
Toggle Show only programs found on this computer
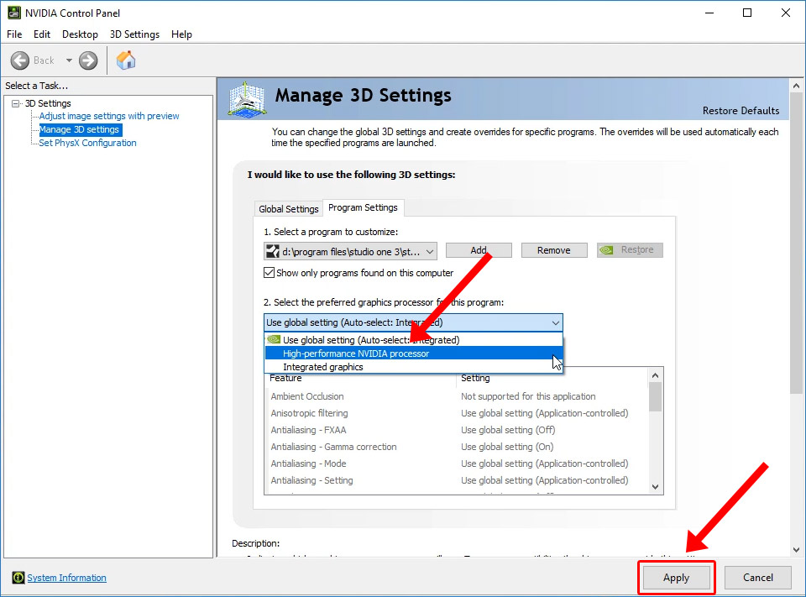pos(269,273)
